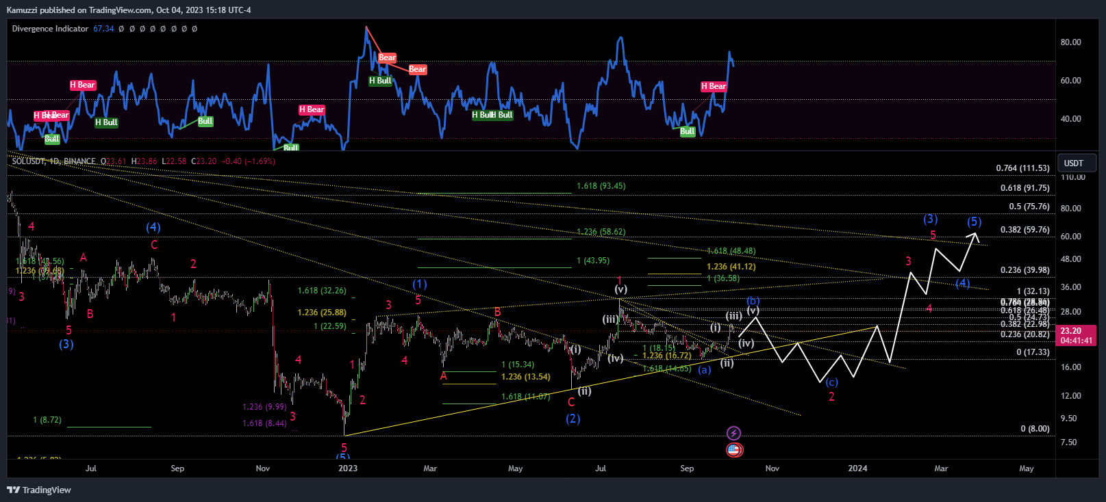The image size is (1106, 502).
Task: Click the blue (c) wave label
Action: click(x=831, y=382)
